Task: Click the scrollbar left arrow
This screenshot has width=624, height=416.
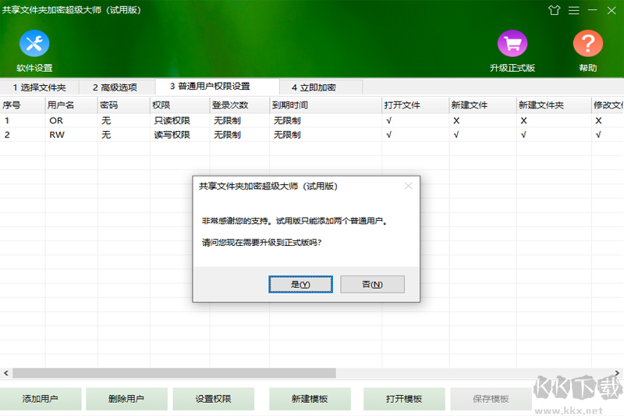Action: coord(6,373)
